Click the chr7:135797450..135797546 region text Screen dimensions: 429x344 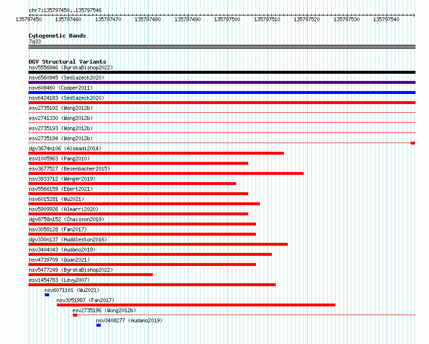[x=65, y=10]
